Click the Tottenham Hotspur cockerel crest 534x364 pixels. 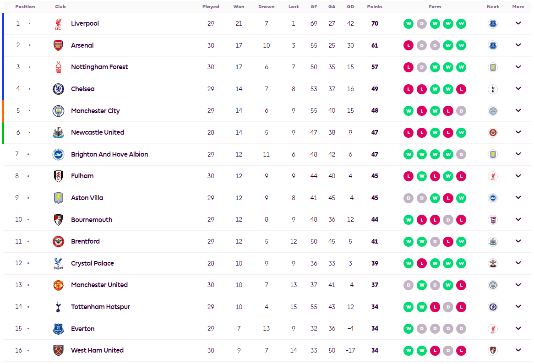point(58,307)
